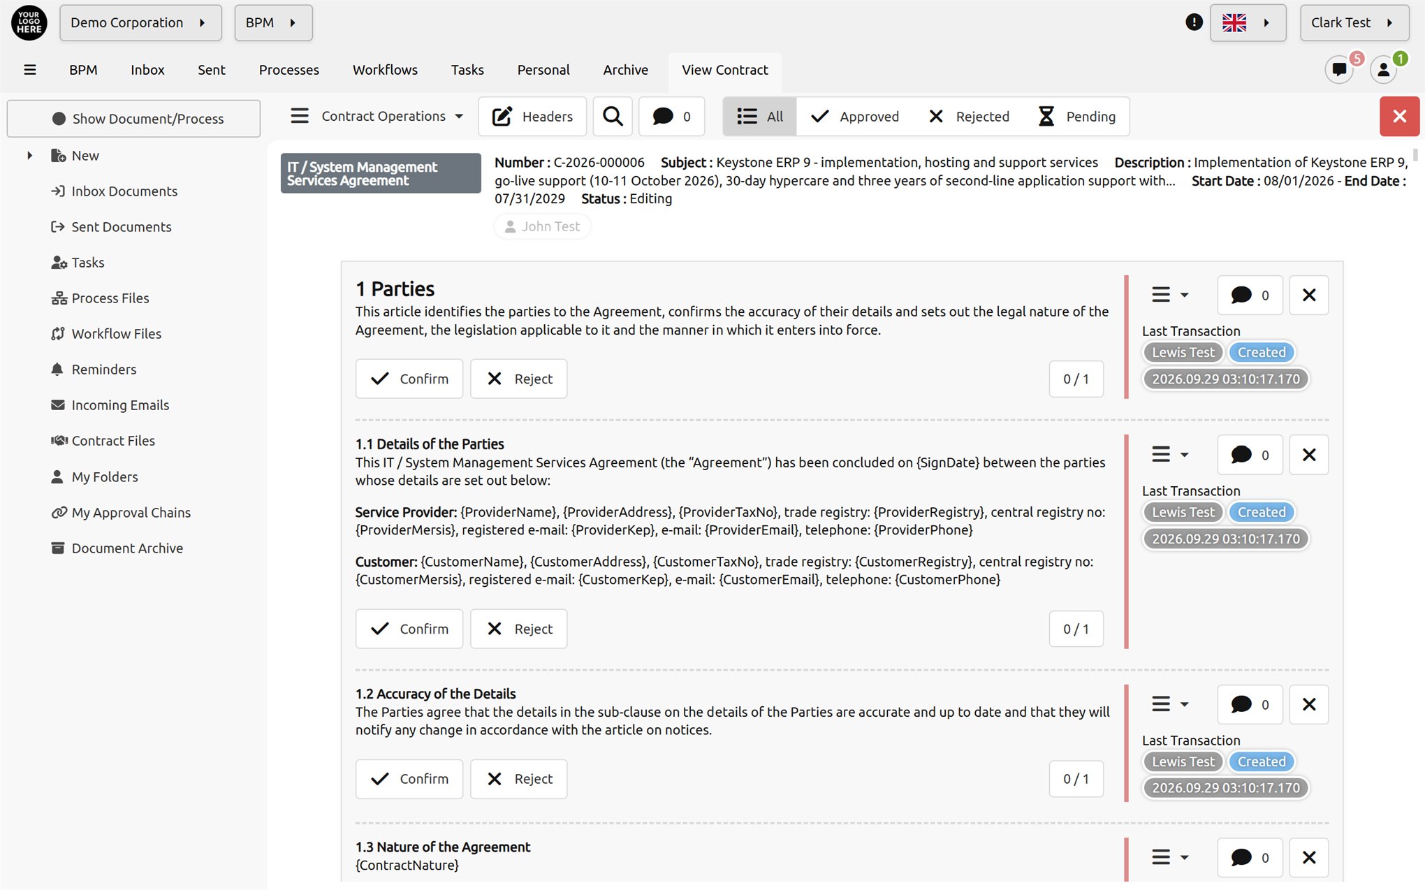Expand the BPM module dropdown
This screenshot has width=1425, height=890.
point(273,22)
